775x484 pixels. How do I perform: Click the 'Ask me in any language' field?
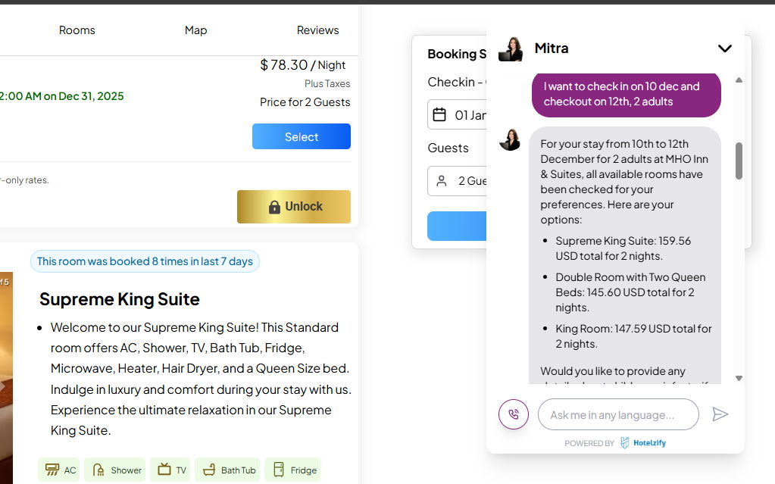618,414
